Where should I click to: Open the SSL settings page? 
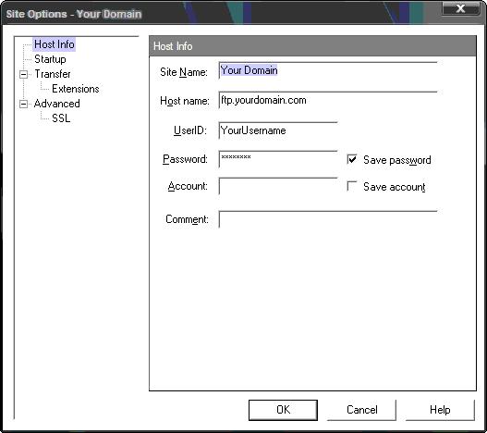click(x=61, y=118)
